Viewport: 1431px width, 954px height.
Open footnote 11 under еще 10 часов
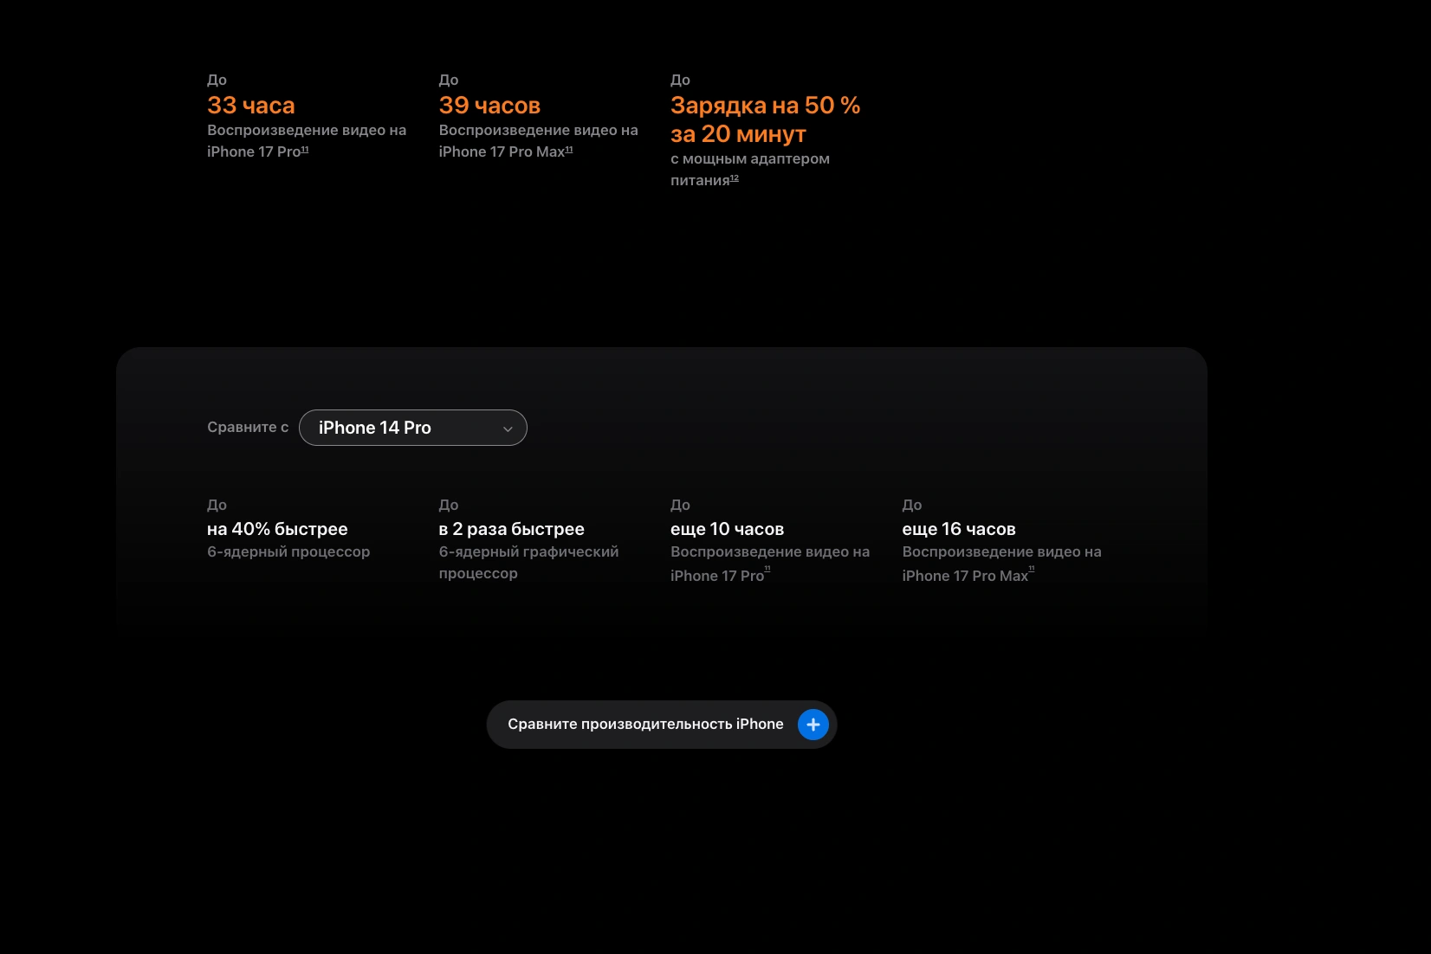[x=767, y=570]
